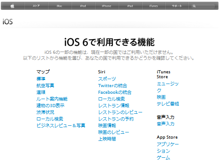Click the ゲーム link under App Store
The height and width of the screenshot is (160, 222).
point(163,157)
